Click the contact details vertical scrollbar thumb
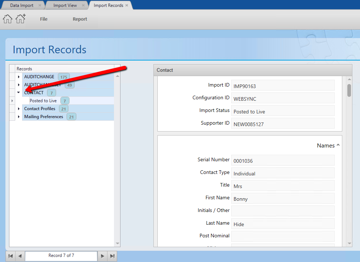The height and width of the screenshot is (262, 360). [x=349, y=90]
